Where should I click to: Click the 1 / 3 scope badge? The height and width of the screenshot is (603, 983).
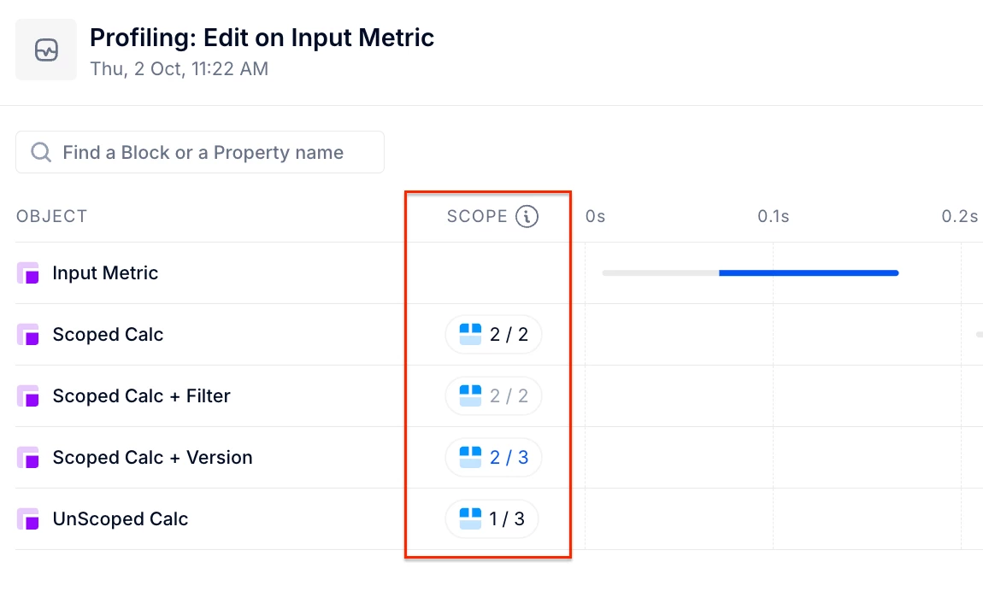[491, 519]
